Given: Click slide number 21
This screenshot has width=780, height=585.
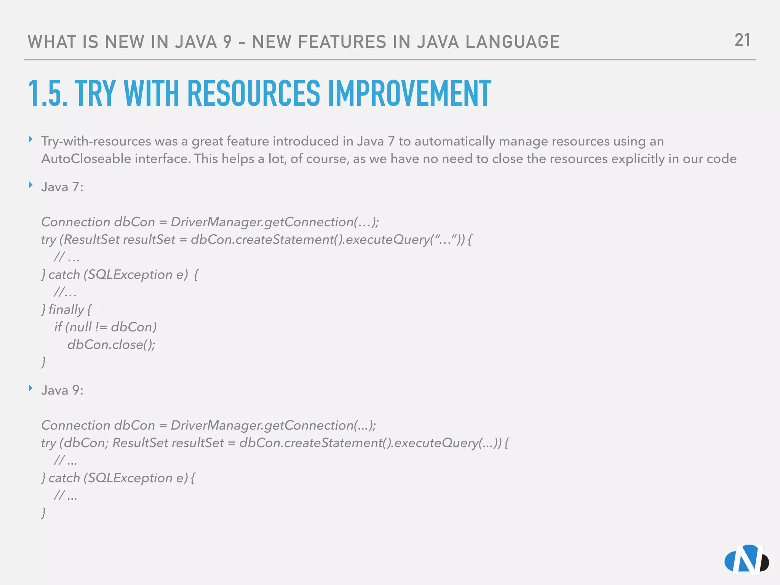Looking at the screenshot, I should point(742,40).
